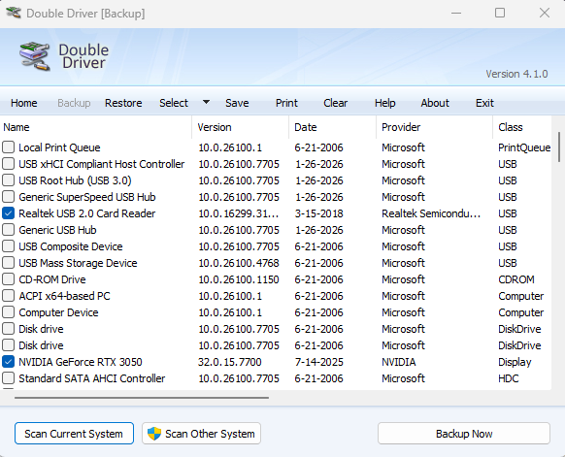Tick the USB Composite Device checkbox

(9, 246)
